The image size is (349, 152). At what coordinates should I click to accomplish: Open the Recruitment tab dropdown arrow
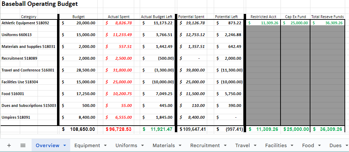[225, 145]
